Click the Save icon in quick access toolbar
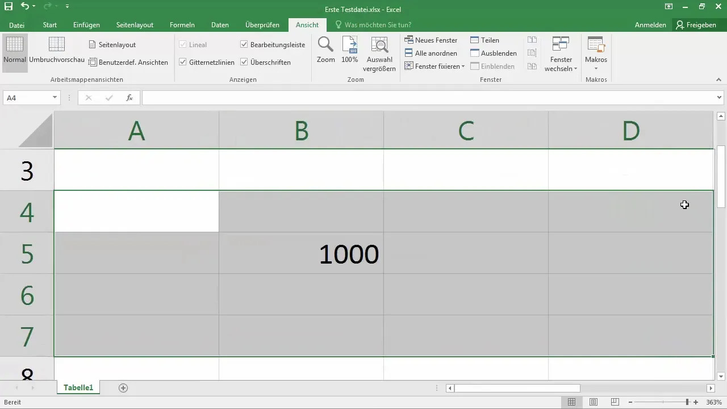 [x=9, y=7]
